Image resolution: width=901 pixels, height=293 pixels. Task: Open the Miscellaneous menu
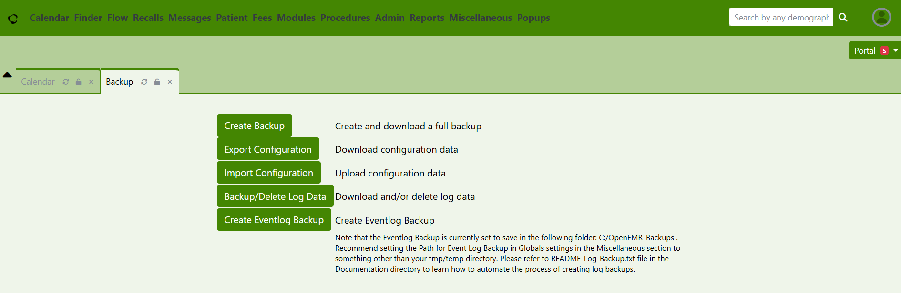click(x=480, y=18)
